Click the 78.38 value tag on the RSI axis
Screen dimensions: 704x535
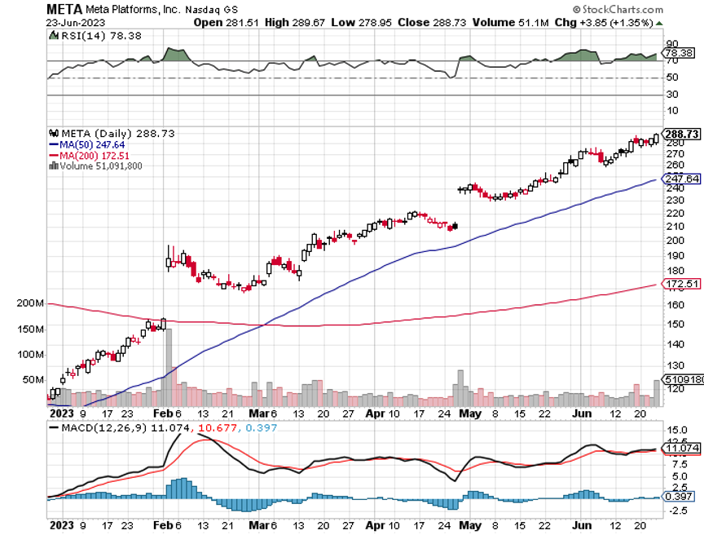[x=679, y=53]
